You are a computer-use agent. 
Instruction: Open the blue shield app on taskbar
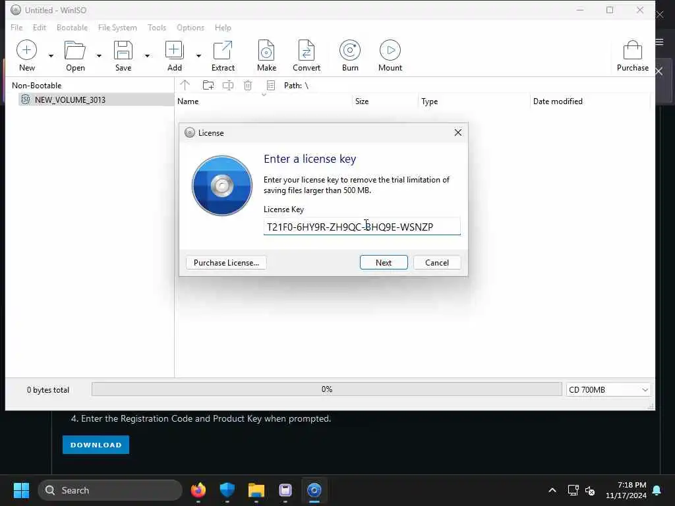(227, 490)
